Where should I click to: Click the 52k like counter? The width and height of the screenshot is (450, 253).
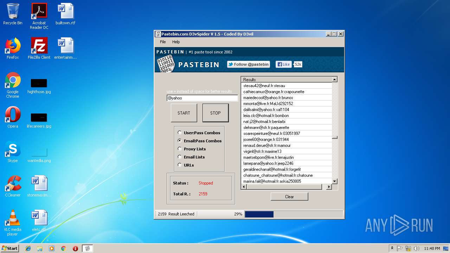298,64
